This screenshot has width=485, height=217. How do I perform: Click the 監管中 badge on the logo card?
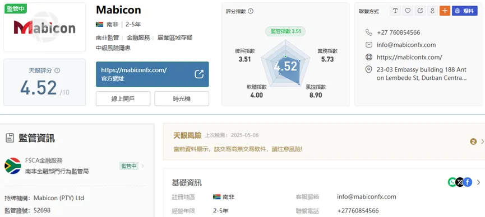16,8
